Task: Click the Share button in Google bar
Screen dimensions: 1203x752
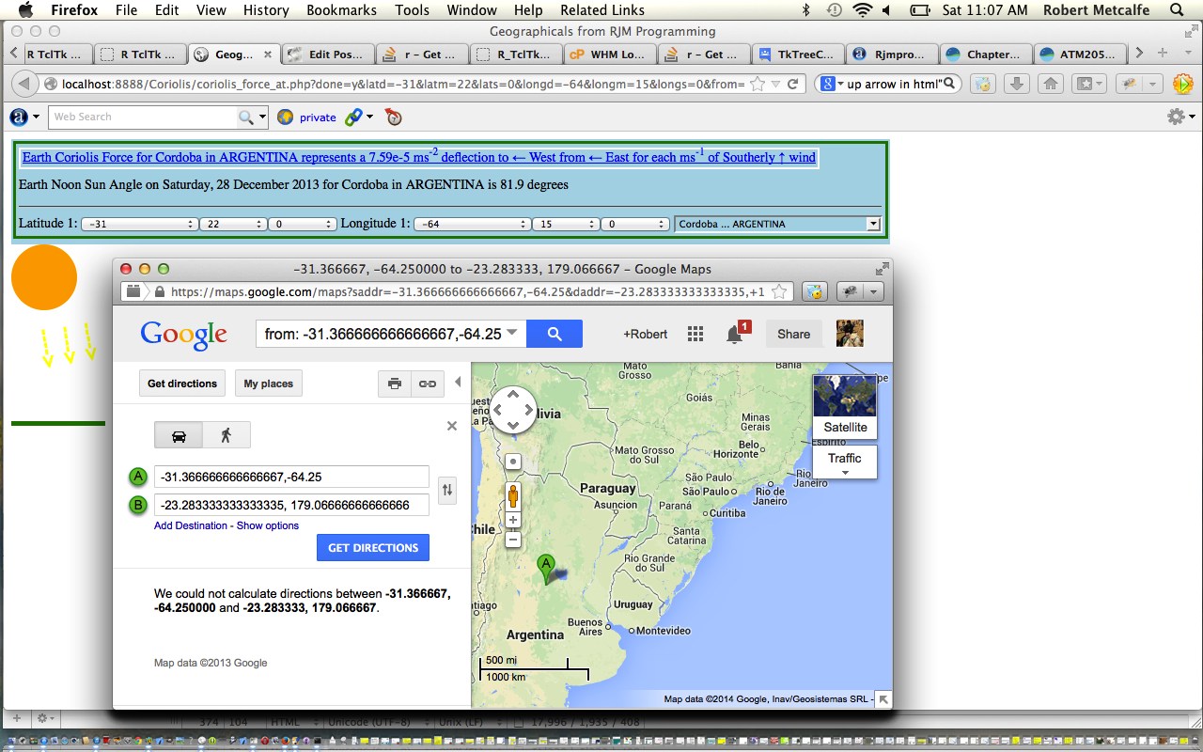Action: tap(793, 334)
